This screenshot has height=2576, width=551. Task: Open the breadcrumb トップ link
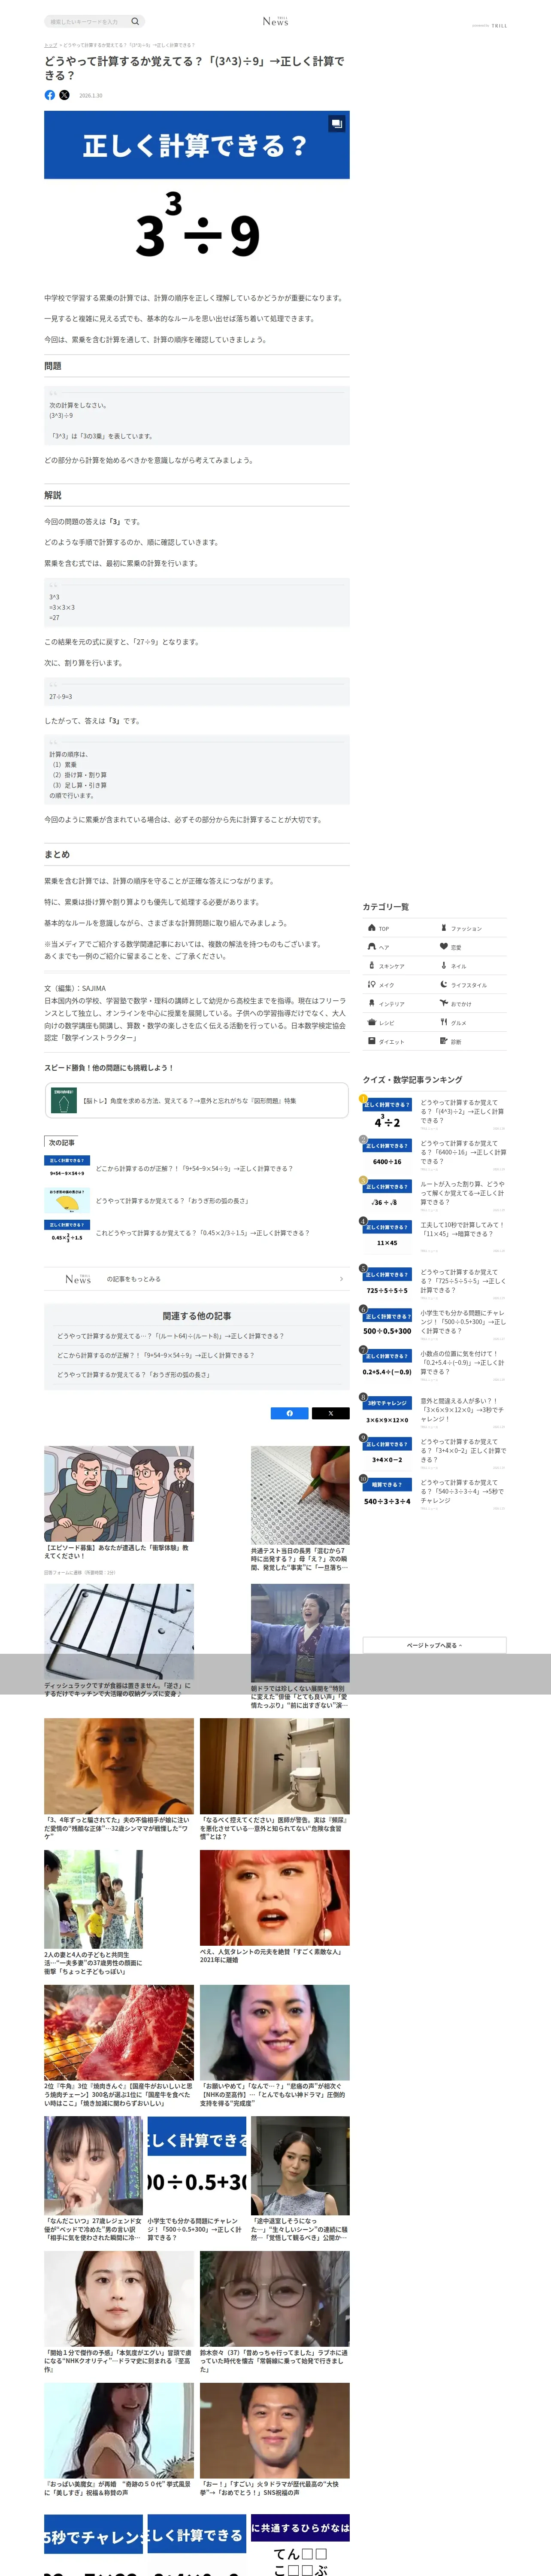(50, 45)
